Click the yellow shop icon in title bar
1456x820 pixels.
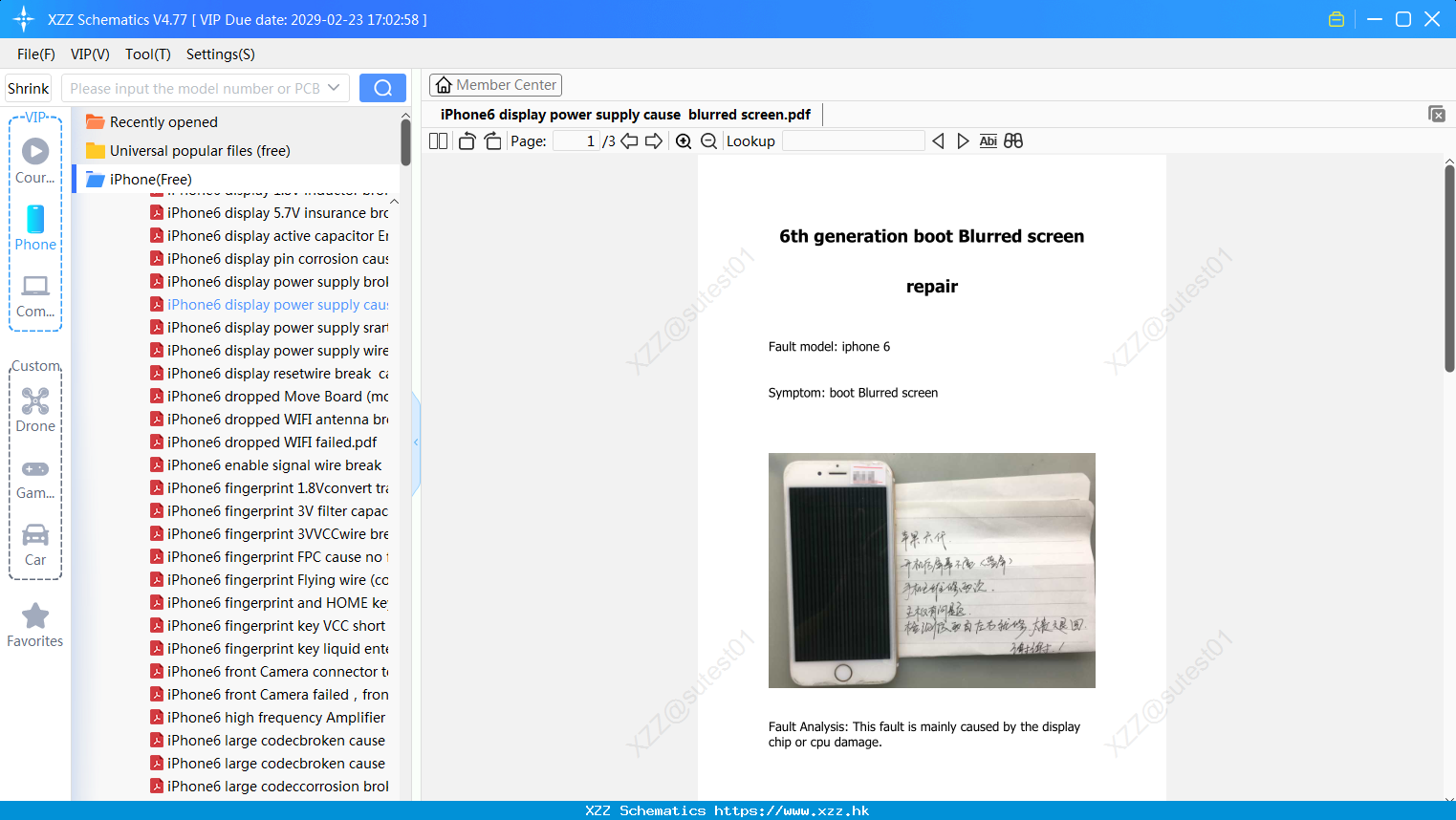tap(1336, 19)
